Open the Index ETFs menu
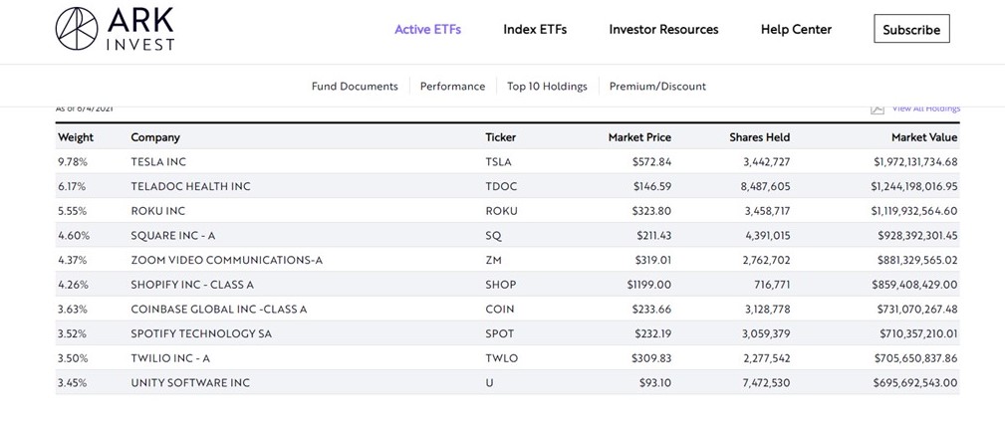The image size is (1005, 428). (535, 29)
